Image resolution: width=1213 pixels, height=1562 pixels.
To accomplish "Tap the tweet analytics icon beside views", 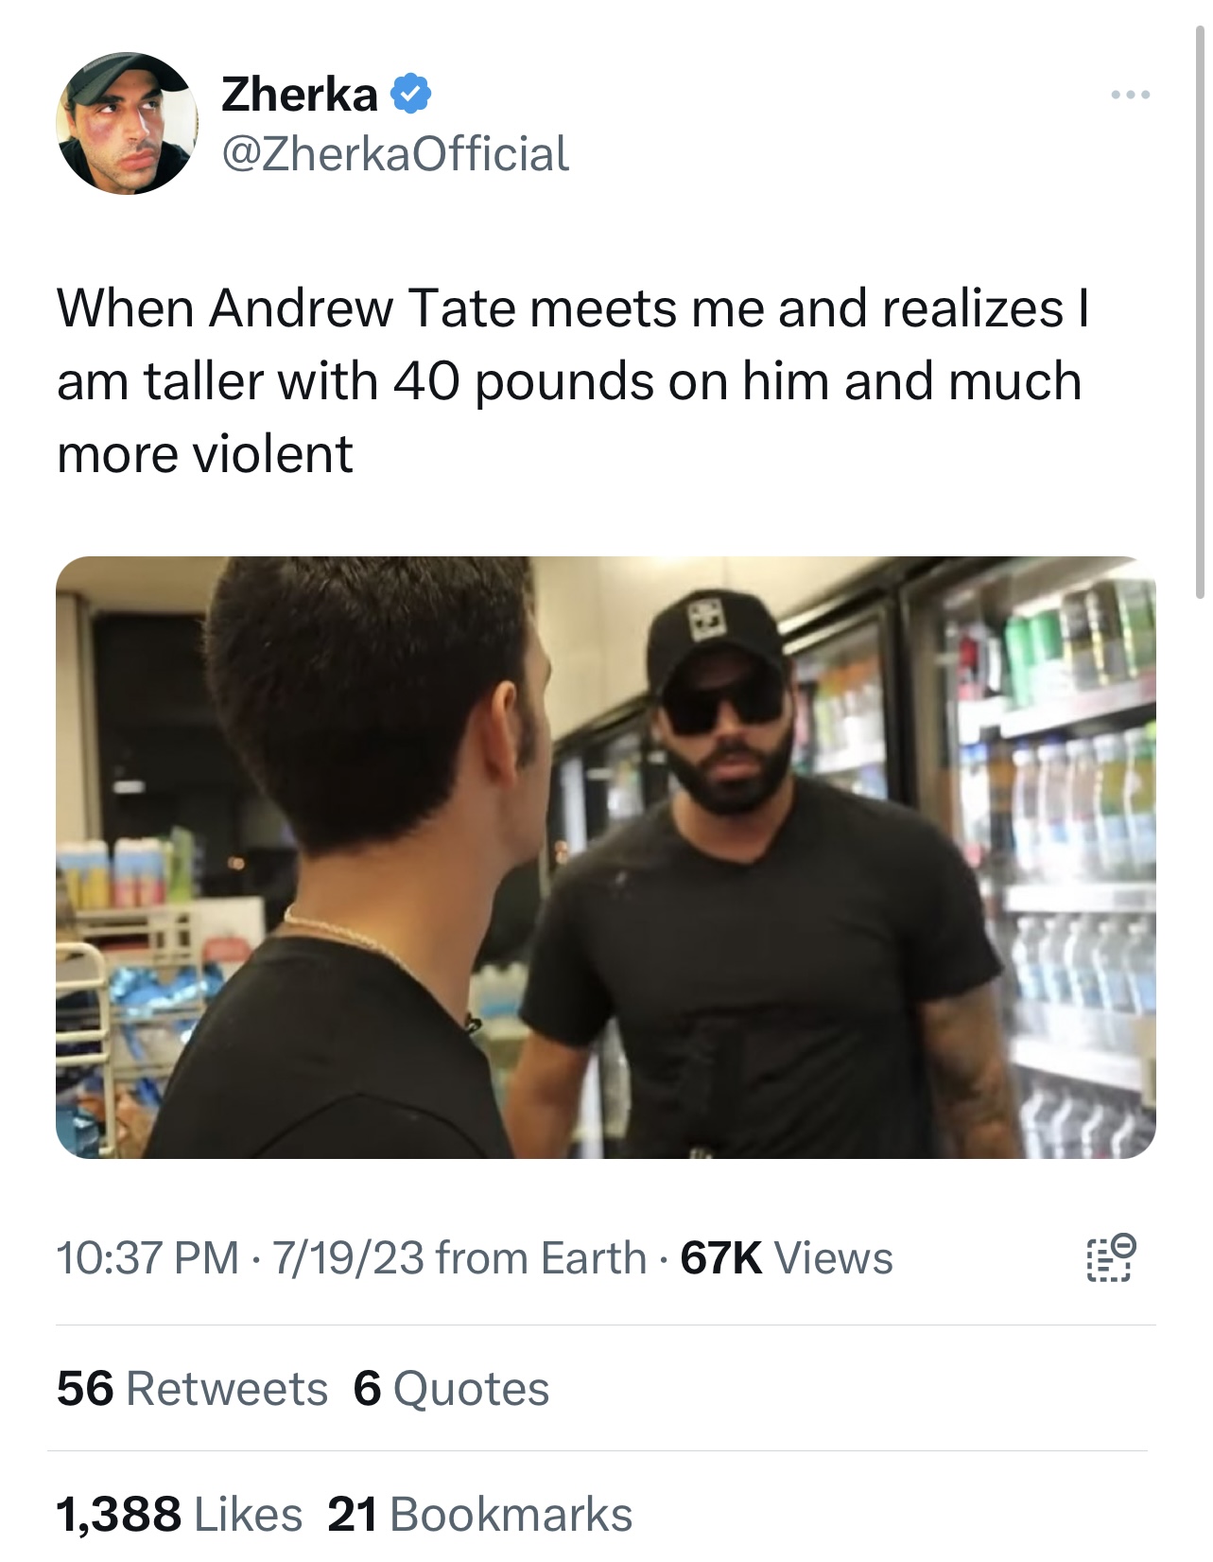I will [1110, 1258].
